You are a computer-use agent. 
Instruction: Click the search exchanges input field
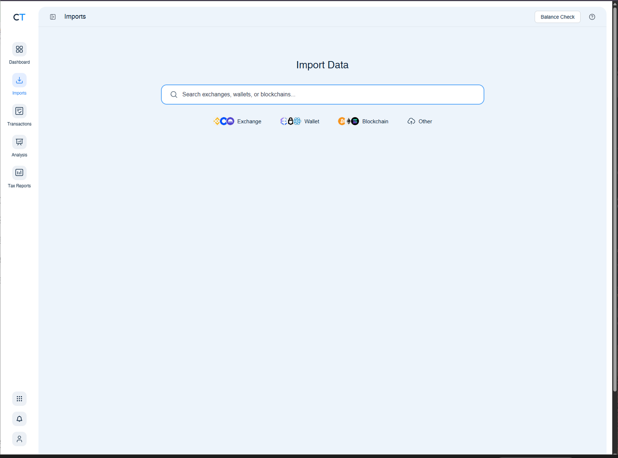[x=323, y=94]
